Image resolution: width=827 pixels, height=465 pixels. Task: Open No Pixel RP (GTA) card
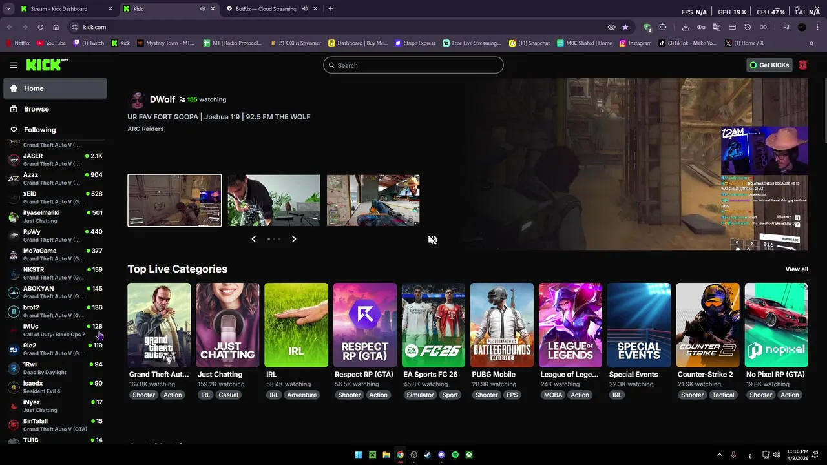(x=776, y=325)
